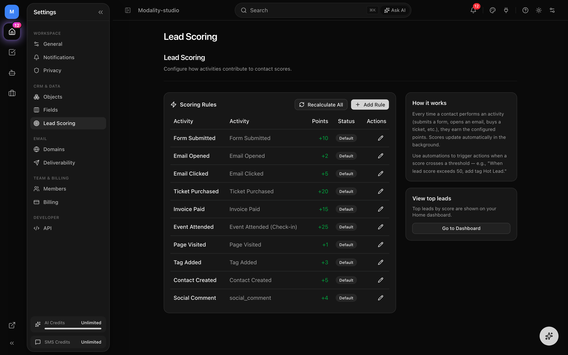
Task: Collapse the Settings panel with double chevron
Action: [100, 12]
